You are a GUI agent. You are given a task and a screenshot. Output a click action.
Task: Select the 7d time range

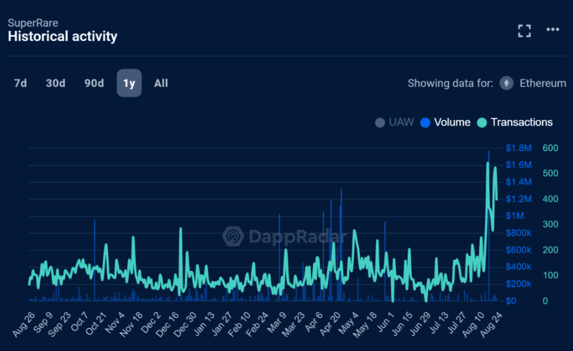21,83
